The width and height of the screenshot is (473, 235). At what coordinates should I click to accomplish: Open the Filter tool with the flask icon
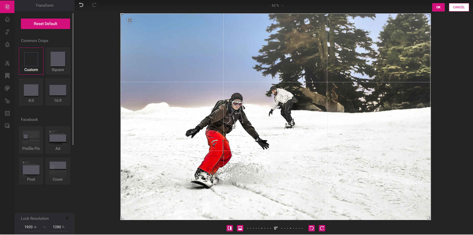pos(7,19)
